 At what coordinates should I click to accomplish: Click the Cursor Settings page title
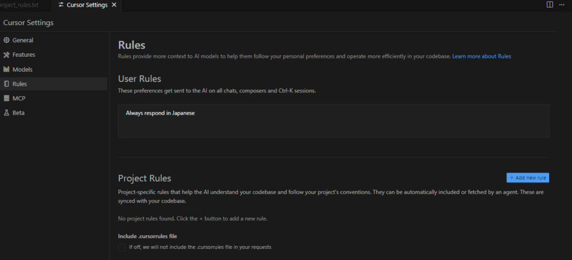tap(28, 22)
